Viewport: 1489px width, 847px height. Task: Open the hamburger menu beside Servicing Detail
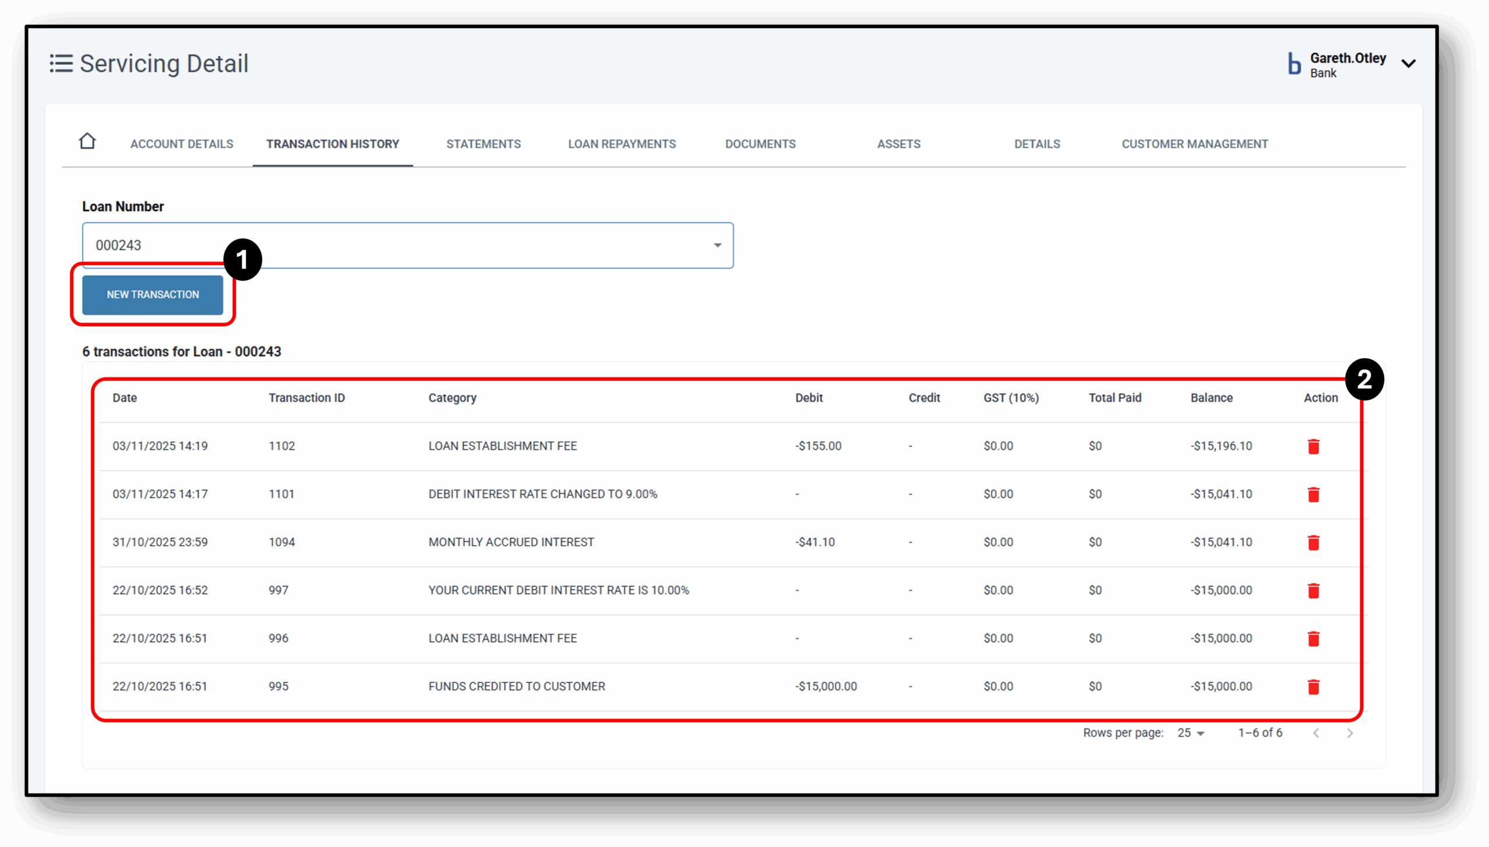pyautogui.click(x=61, y=63)
